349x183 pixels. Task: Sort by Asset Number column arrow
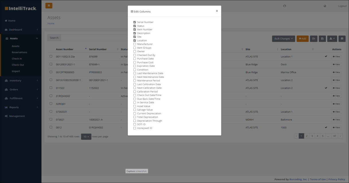86,49
